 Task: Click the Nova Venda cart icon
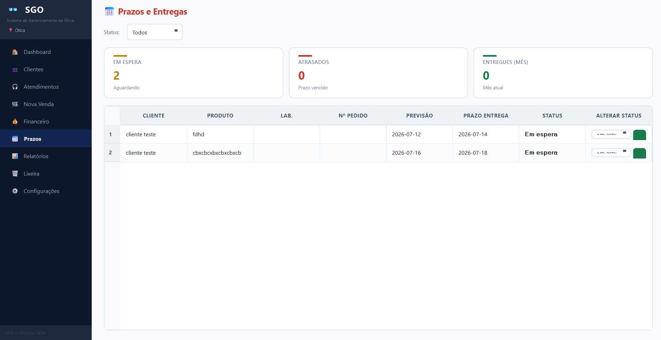pos(15,104)
